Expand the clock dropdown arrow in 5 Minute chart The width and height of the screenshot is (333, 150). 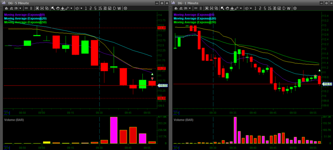pyautogui.click(x=82, y=8)
